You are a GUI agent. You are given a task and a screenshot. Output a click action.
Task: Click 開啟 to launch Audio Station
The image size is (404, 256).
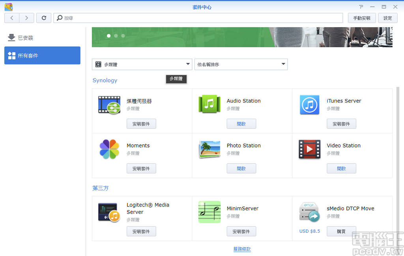(x=241, y=123)
